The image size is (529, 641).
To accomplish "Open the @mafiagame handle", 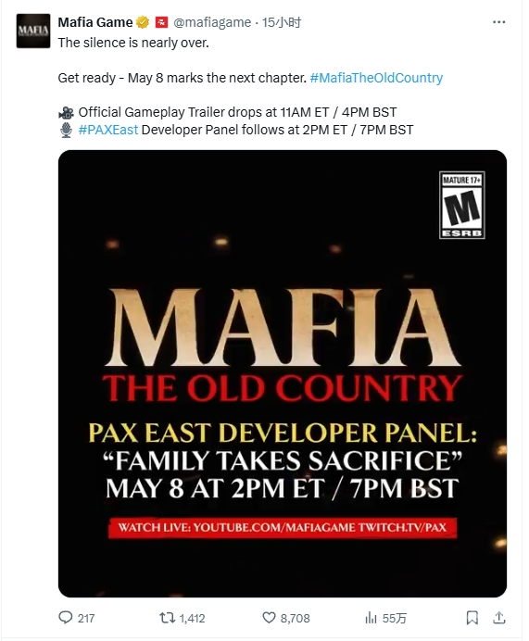I will pos(212,22).
